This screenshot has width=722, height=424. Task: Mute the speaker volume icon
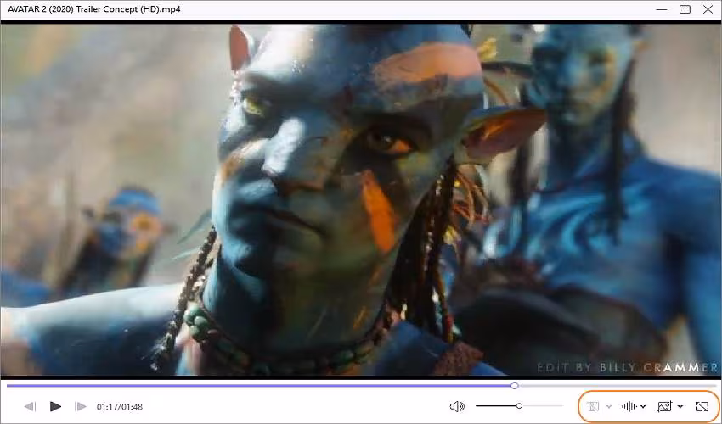457,406
